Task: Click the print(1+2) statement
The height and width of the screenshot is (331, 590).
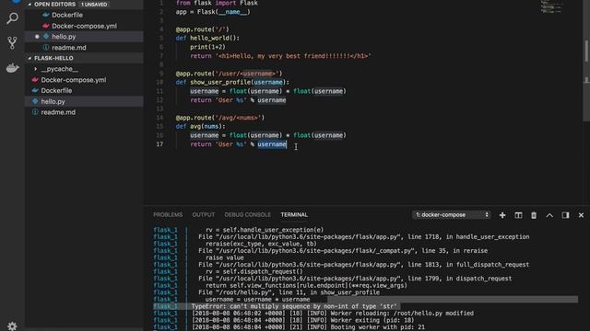Action: [207, 47]
